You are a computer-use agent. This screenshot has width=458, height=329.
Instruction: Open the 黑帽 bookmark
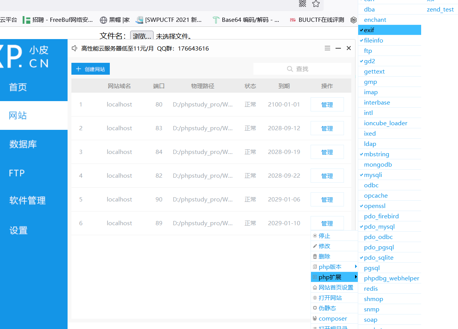tap(115, 20)
